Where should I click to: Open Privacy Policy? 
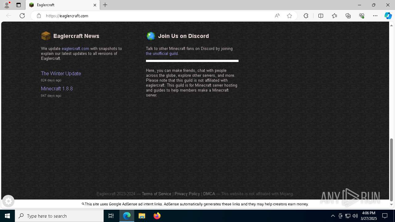tap(187, 194)
